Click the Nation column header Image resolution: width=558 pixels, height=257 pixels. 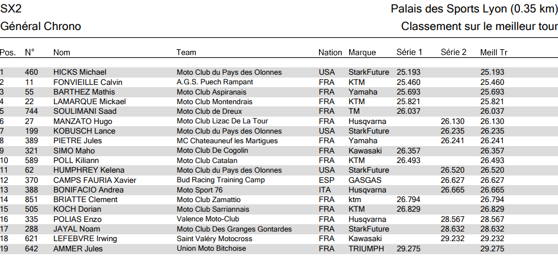330,53
